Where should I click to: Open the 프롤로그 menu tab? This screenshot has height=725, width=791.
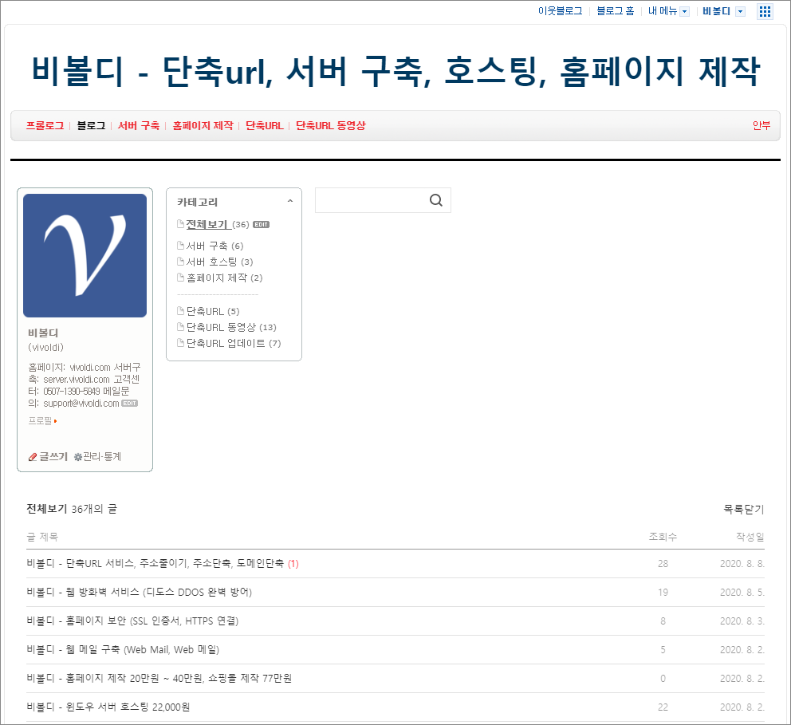45,126
